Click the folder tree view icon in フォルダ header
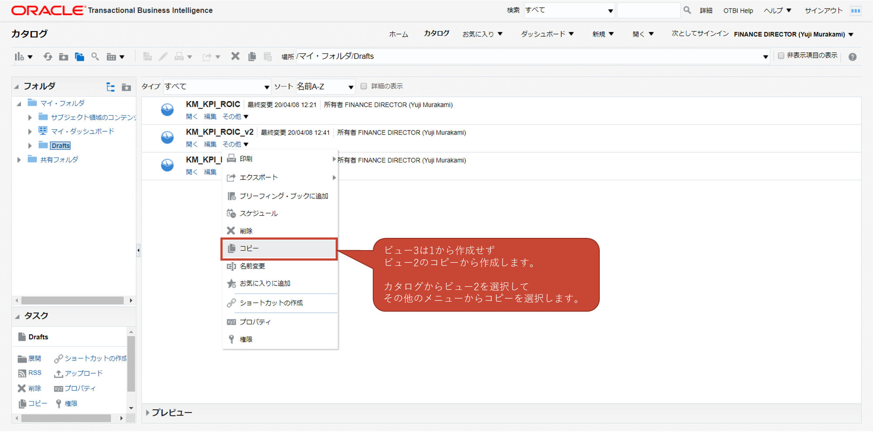 [111, 87]
